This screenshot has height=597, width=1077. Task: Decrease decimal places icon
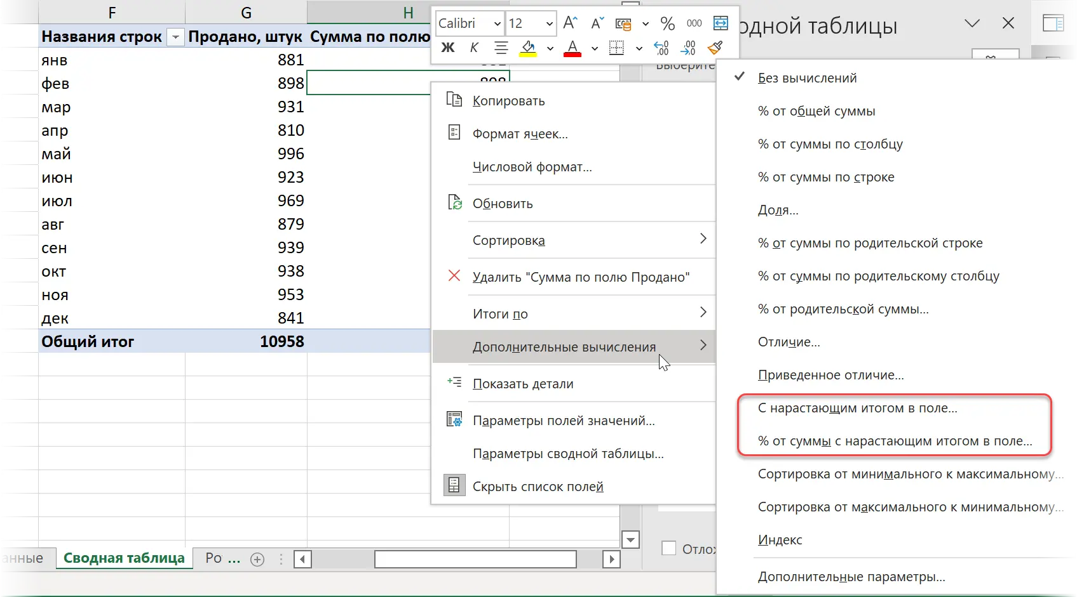point(688,48)
